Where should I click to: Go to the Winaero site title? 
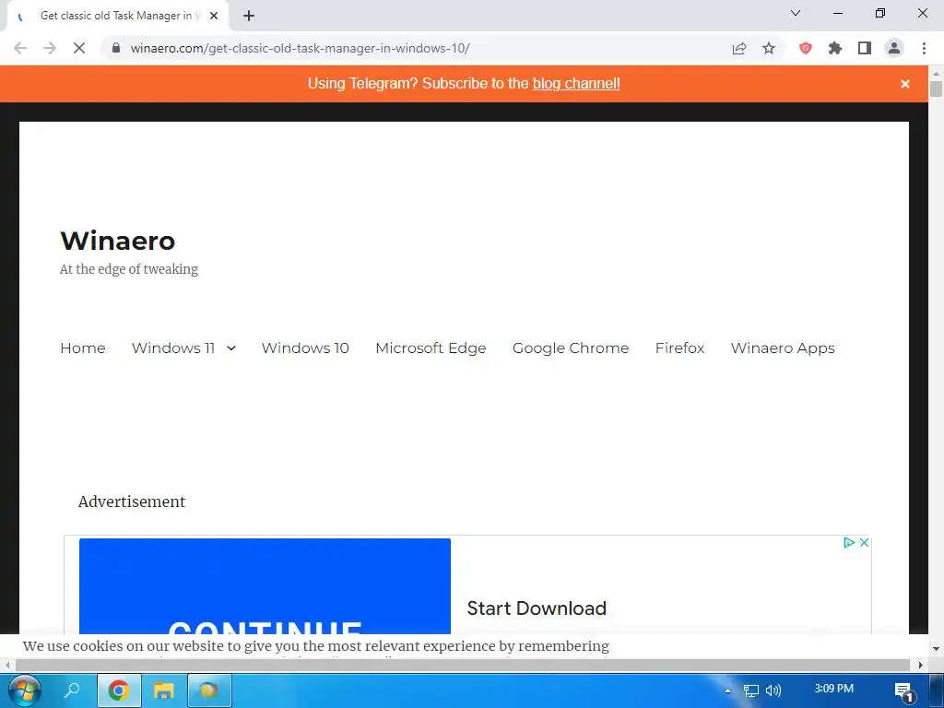[x=117, y=241]
